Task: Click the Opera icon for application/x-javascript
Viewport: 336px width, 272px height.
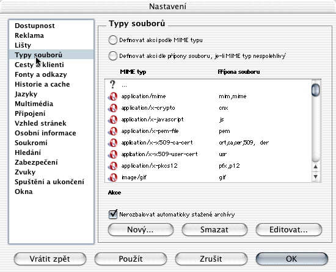Action: tap(113, 120)
